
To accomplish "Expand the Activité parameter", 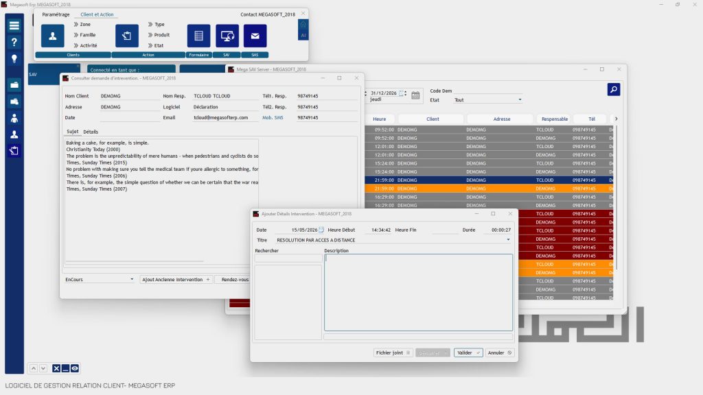I will click(x=85, y=45).
